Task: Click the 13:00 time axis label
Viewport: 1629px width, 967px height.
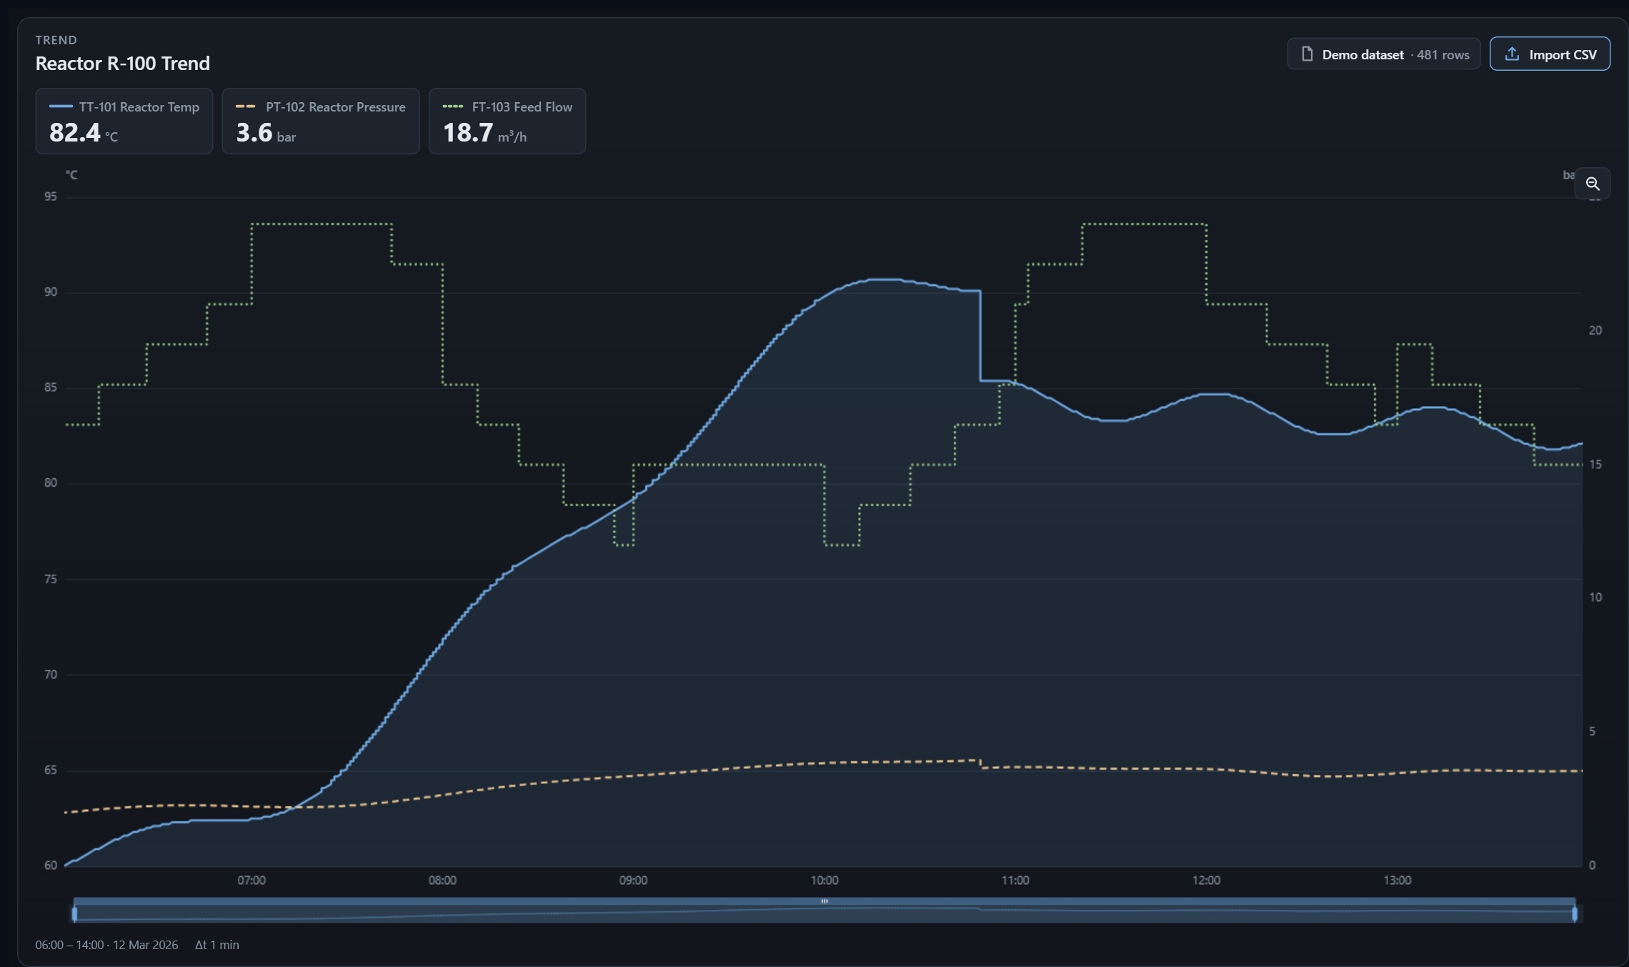Action: click(1398, 881)
